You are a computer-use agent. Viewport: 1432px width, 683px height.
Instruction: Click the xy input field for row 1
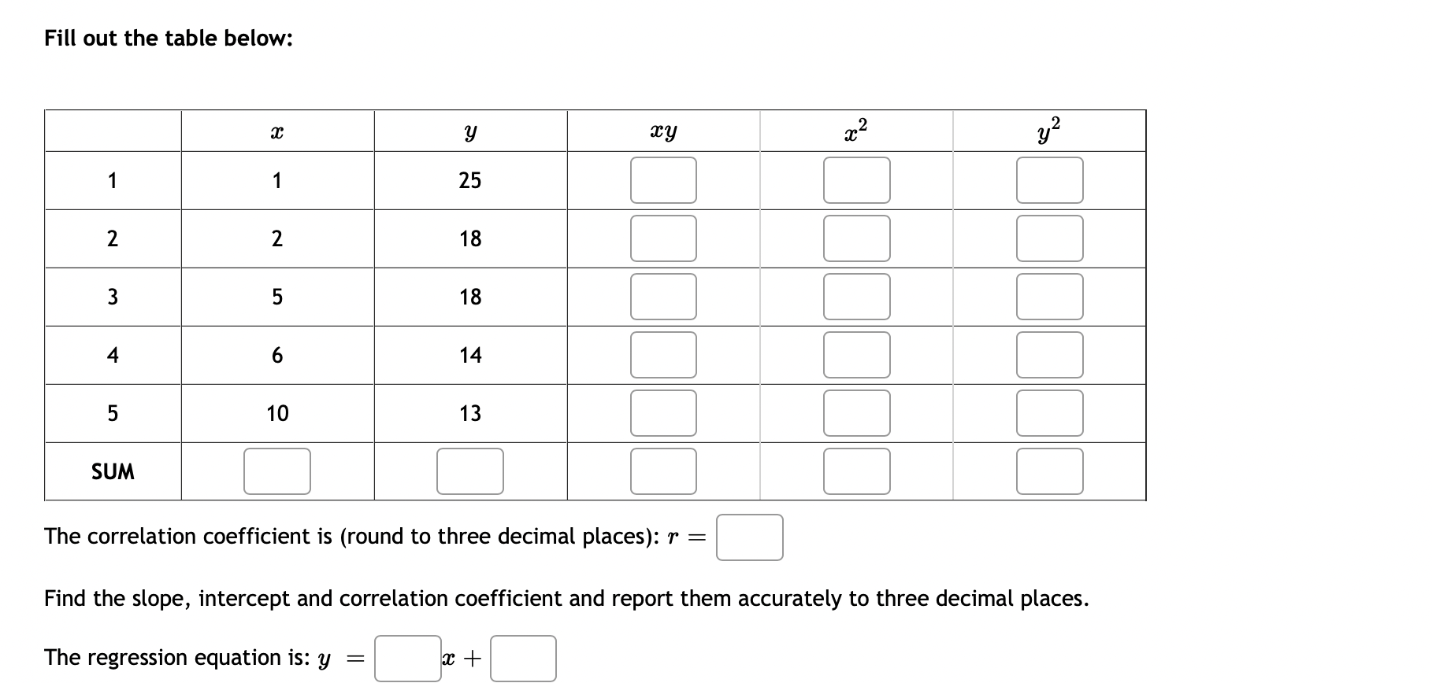[x=663, y=180]
